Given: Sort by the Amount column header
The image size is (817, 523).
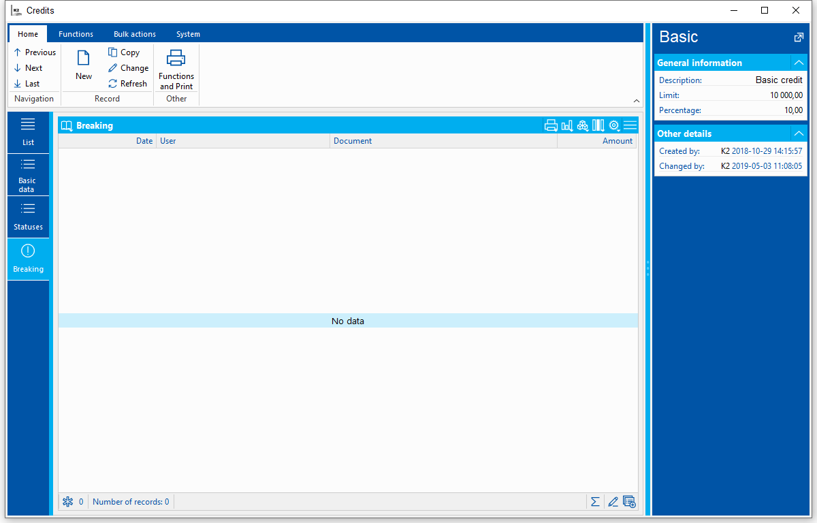Looking at the screenshot, I should point(596,141).
